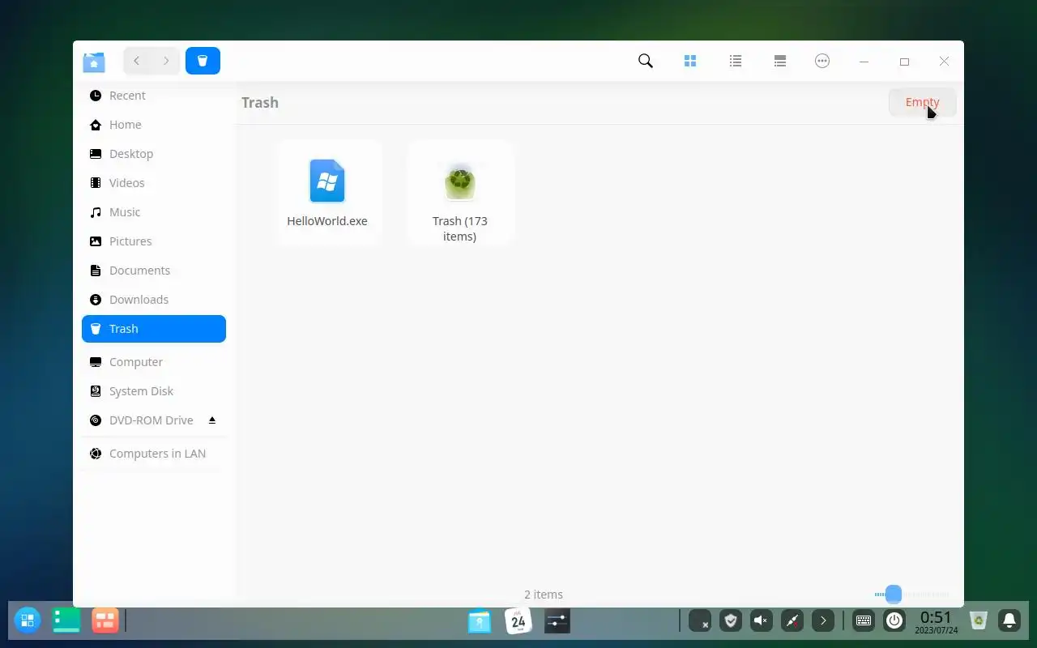Go to Home in the sidebar

point(154,125)
